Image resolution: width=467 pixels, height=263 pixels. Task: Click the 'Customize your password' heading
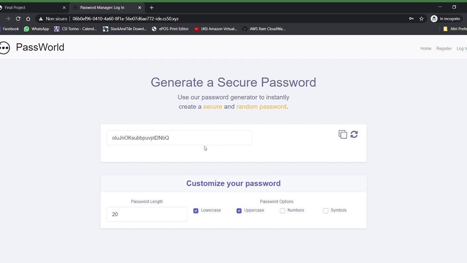click(x=233, y=183)
